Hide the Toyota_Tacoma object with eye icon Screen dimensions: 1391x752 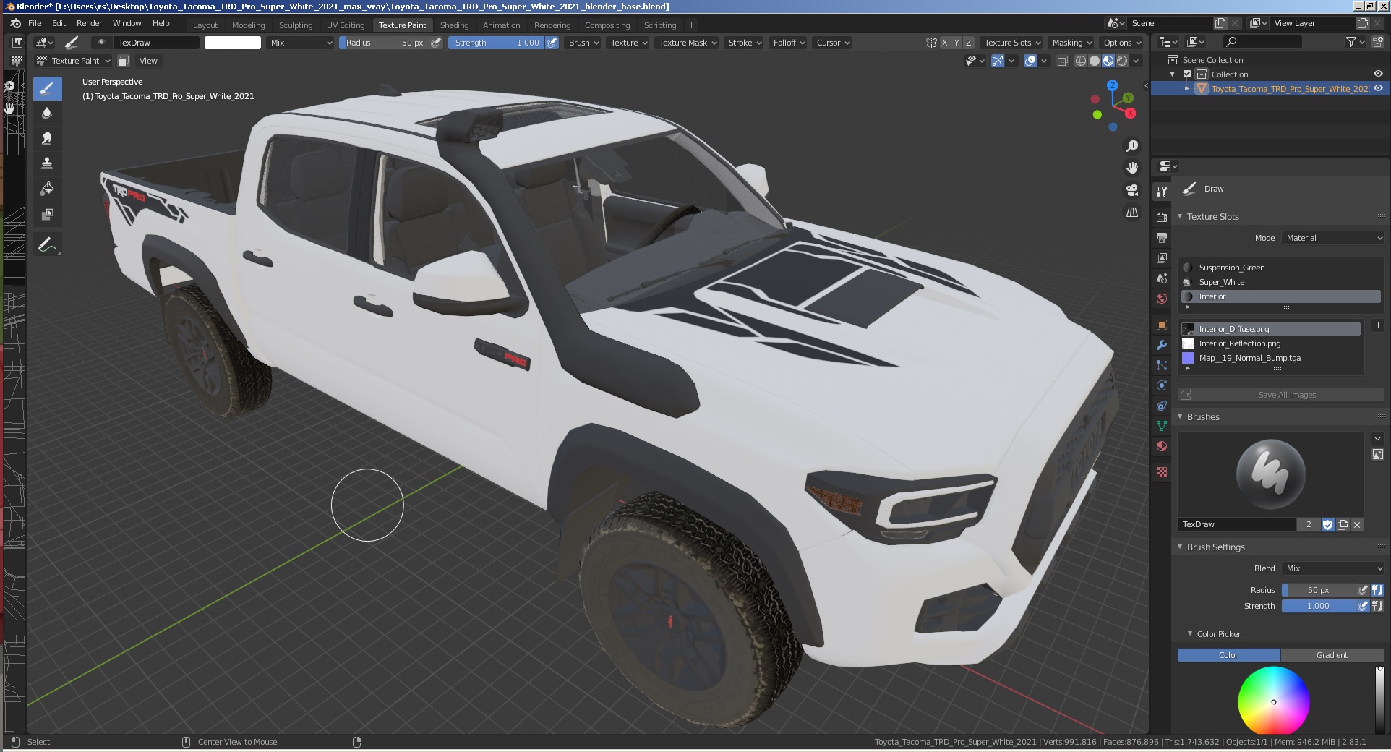[x=1378, y=88]
